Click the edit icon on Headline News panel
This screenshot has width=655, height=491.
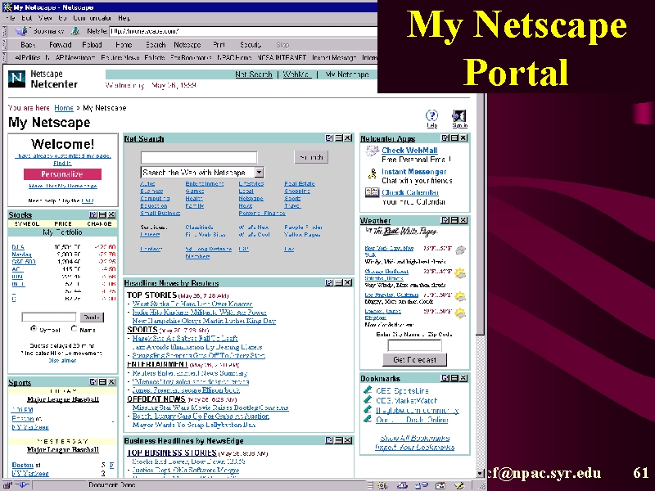coord(329,282)
